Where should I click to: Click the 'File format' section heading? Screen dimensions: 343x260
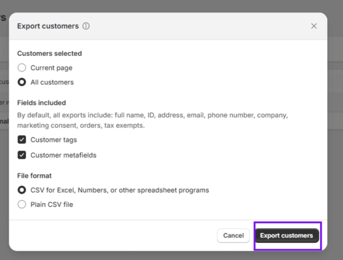click(34, 176)
